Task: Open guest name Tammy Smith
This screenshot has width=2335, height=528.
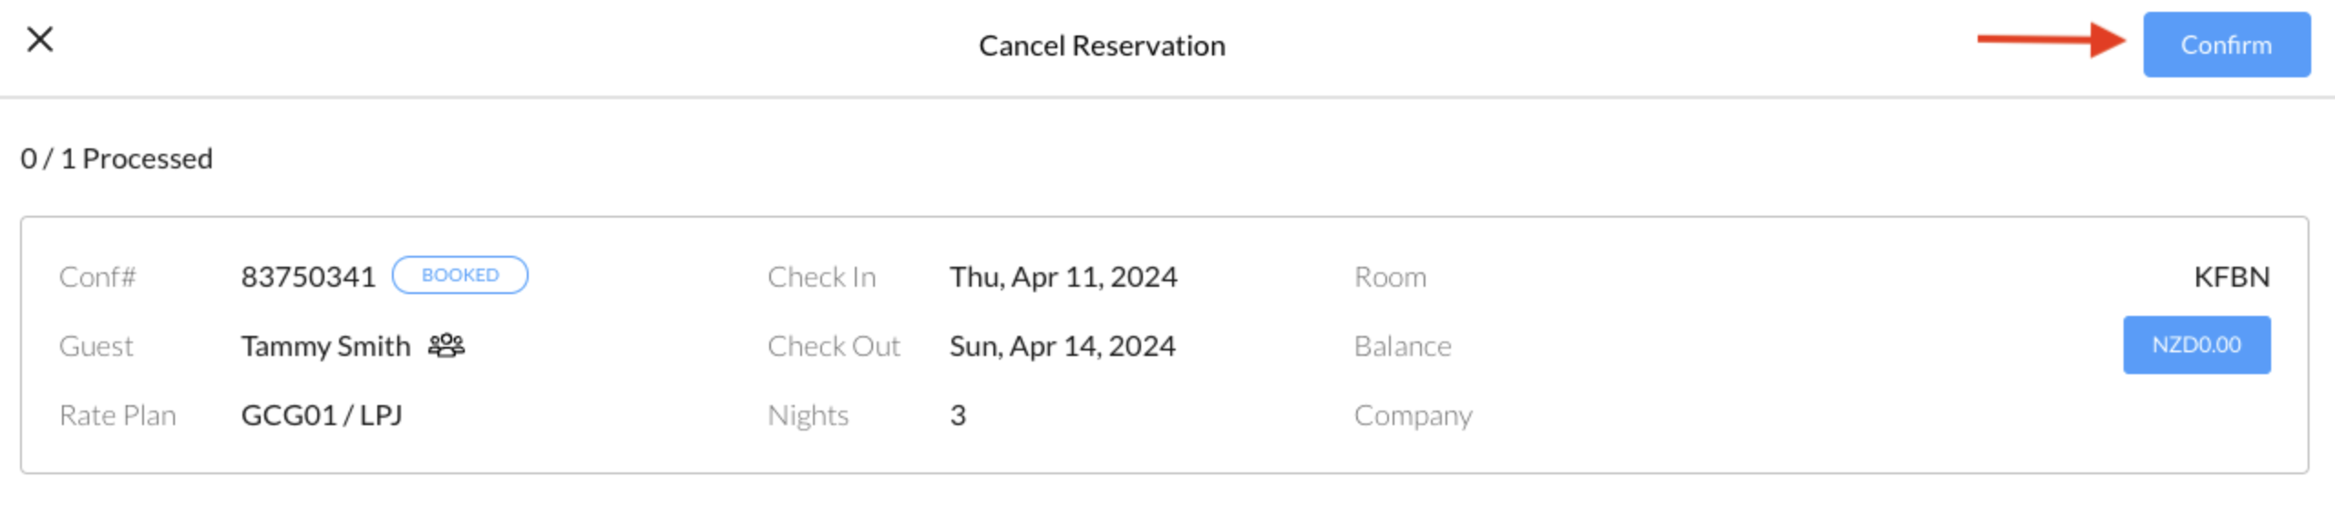Action: click(325, 345)
